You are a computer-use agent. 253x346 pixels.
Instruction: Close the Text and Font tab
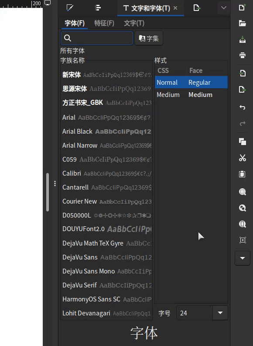[175, 8]
